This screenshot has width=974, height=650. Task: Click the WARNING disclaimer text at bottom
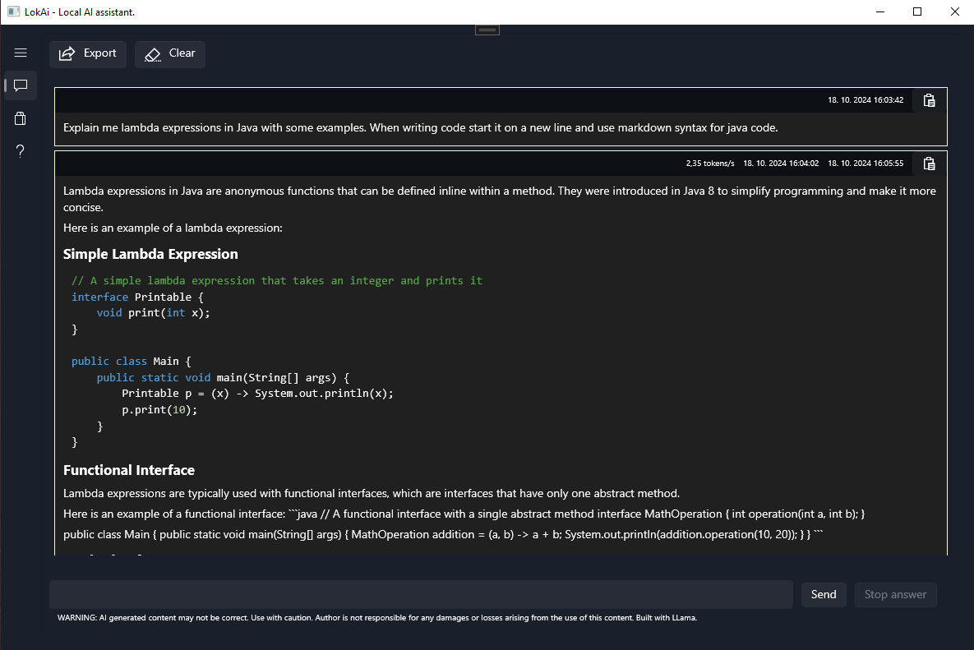(x=377, y=618)
